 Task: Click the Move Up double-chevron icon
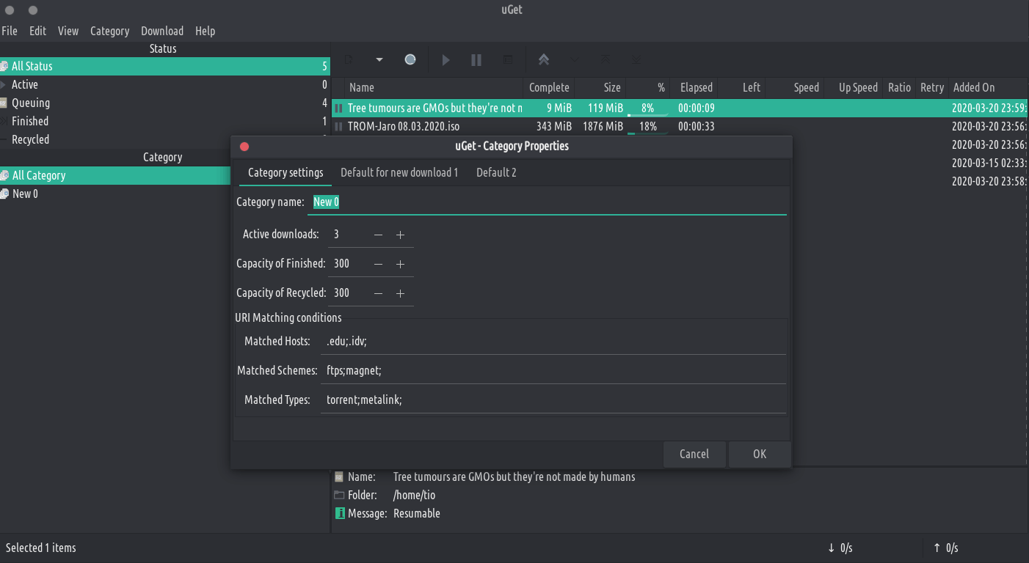point(544,59)
